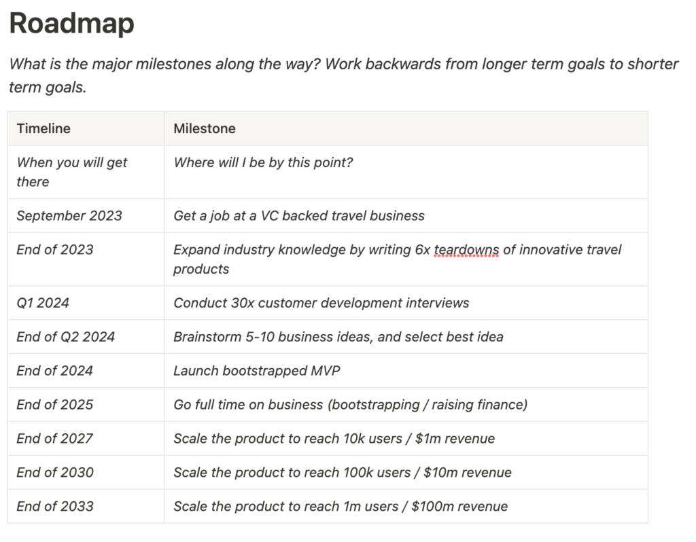This screenshot has width=696, height=542.
Task: Select the End of Q2 2024 cell
Action: coord(66,337)
